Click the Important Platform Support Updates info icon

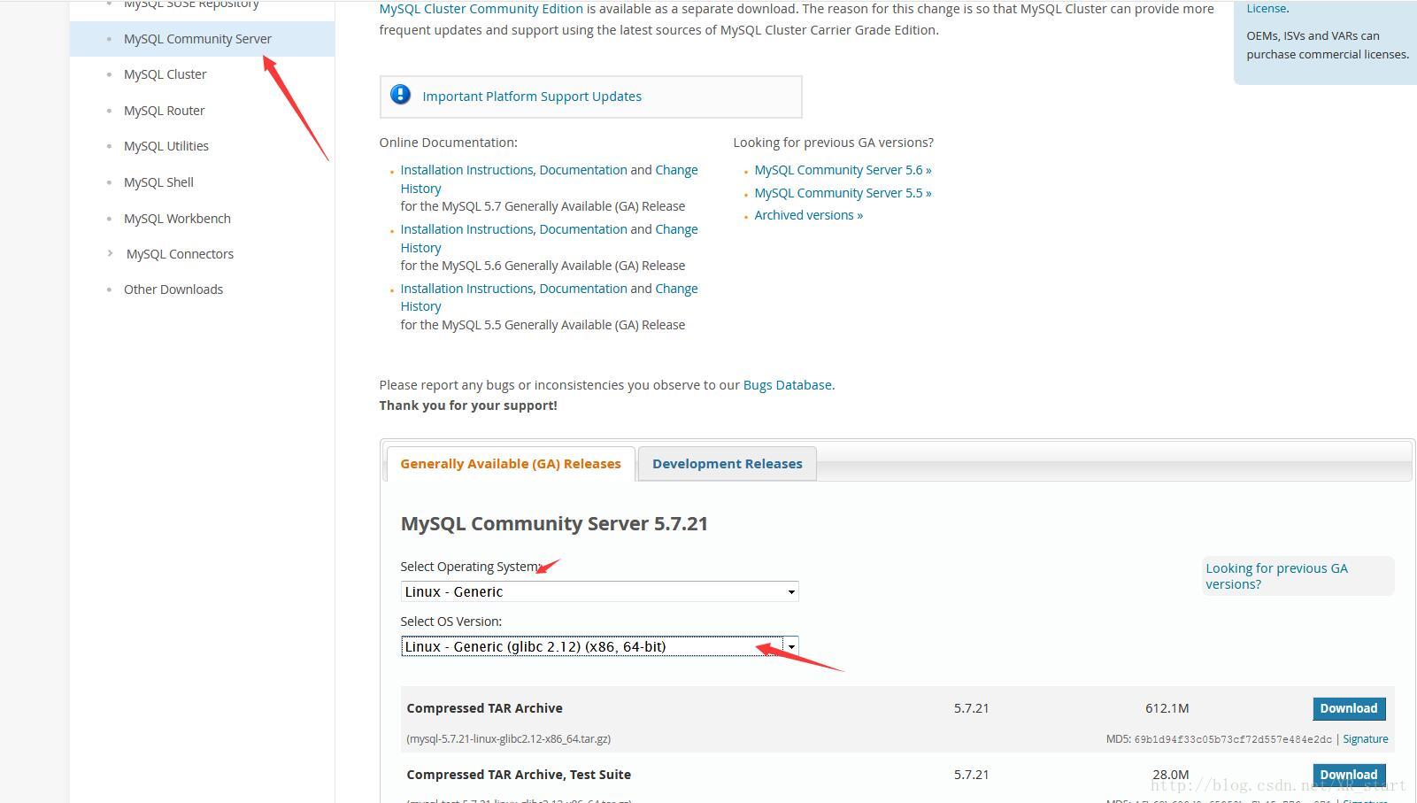[x=400, y=95]
